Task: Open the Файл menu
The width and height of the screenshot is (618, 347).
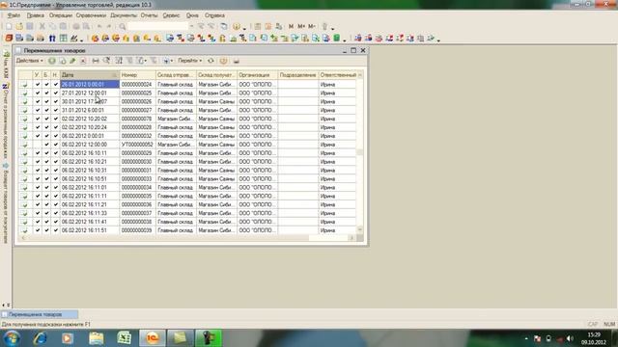Action: pyautogui.click(x=14, y=15)
